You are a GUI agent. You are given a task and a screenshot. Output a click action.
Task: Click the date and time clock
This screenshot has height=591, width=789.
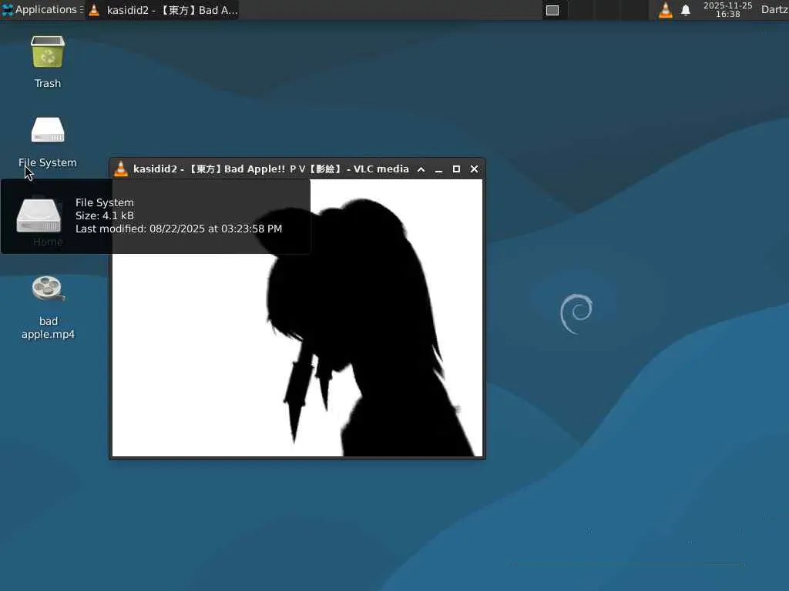pyautogui.click(x=727, y=9)
